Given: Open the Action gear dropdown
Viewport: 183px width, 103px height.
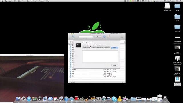Looking at the screenshot, I should 98,37.
